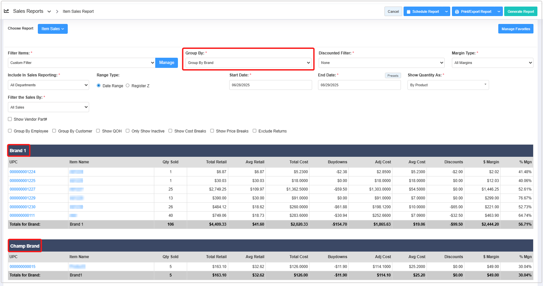
Task: Click the Manage filter button
Action: click(166, 63)
